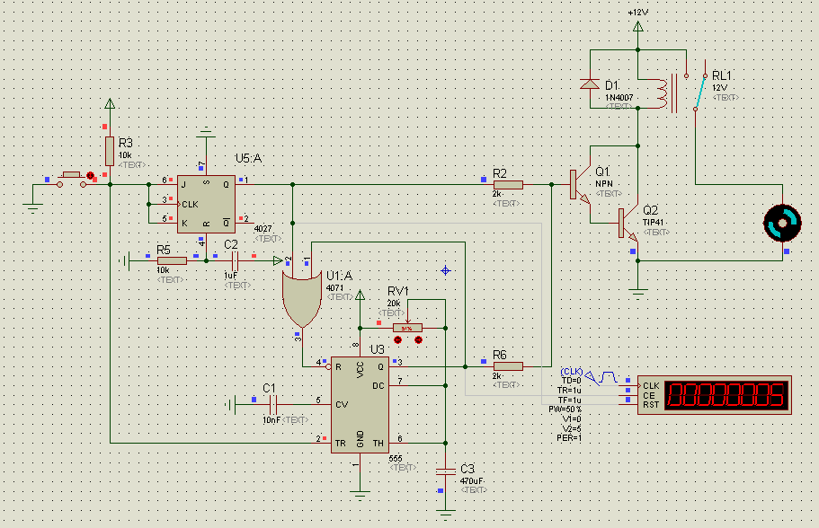This screenshot has height=528, width=819.
Task: Decrease RV1 with left red button
Action: (x=398, y=340)
